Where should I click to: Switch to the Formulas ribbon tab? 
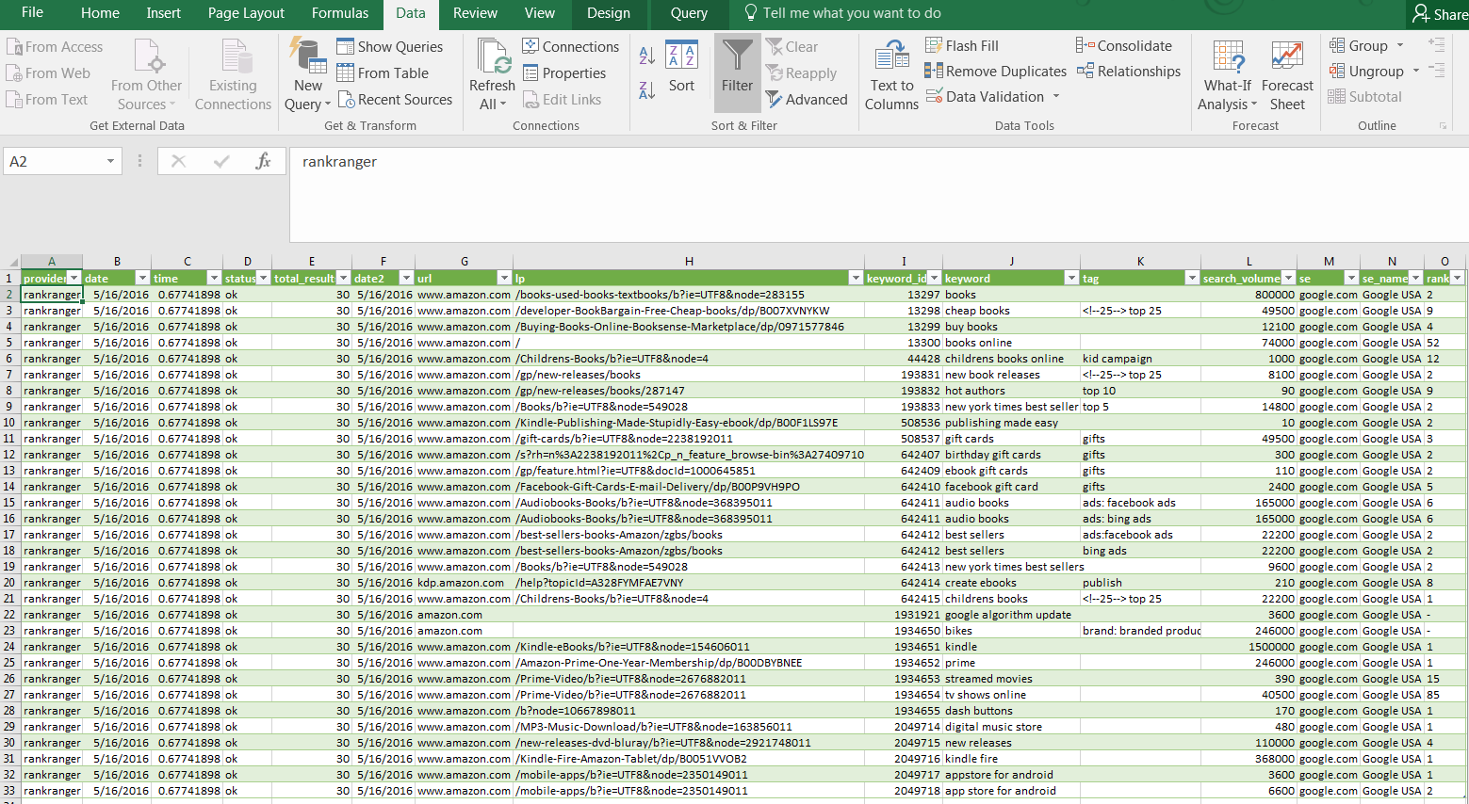(x=339, y=13)
